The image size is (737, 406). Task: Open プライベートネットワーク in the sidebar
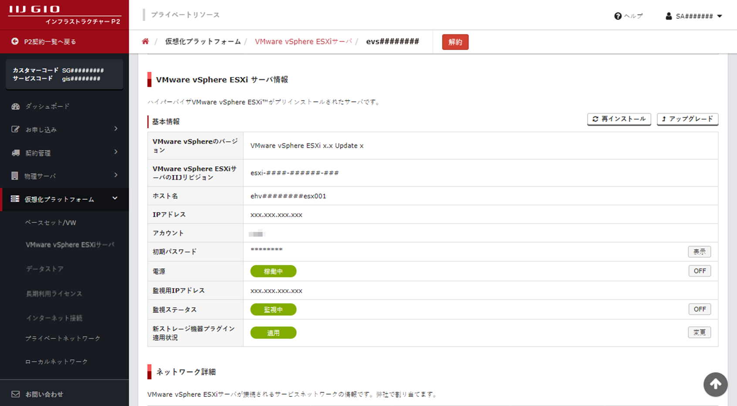point(63,338)
